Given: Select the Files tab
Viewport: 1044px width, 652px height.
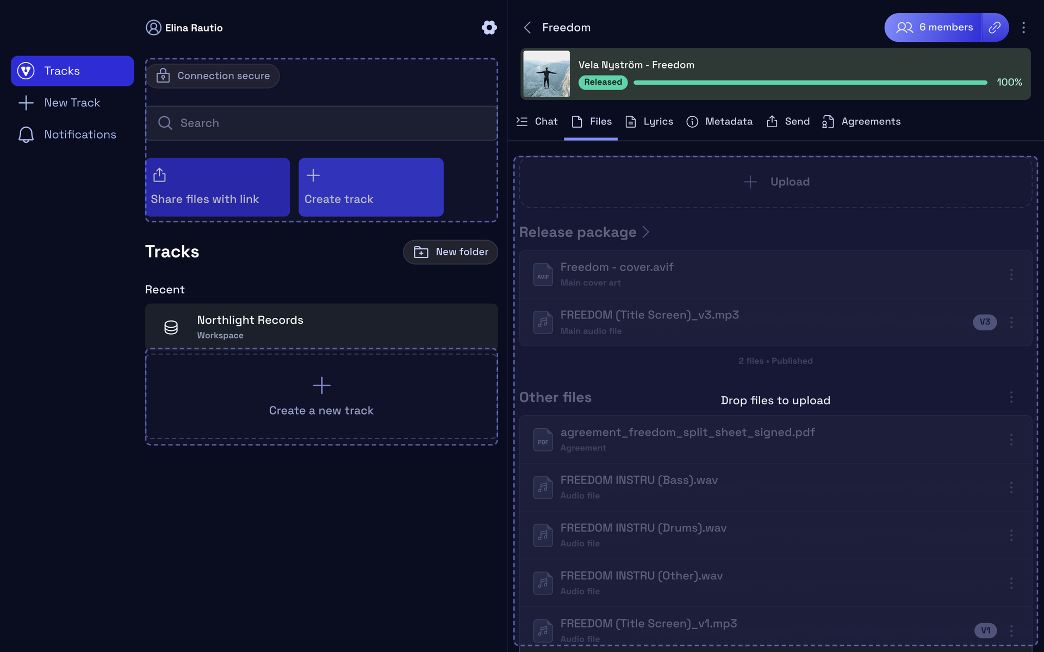Looking at the screenshot, I should click(591, 122).
